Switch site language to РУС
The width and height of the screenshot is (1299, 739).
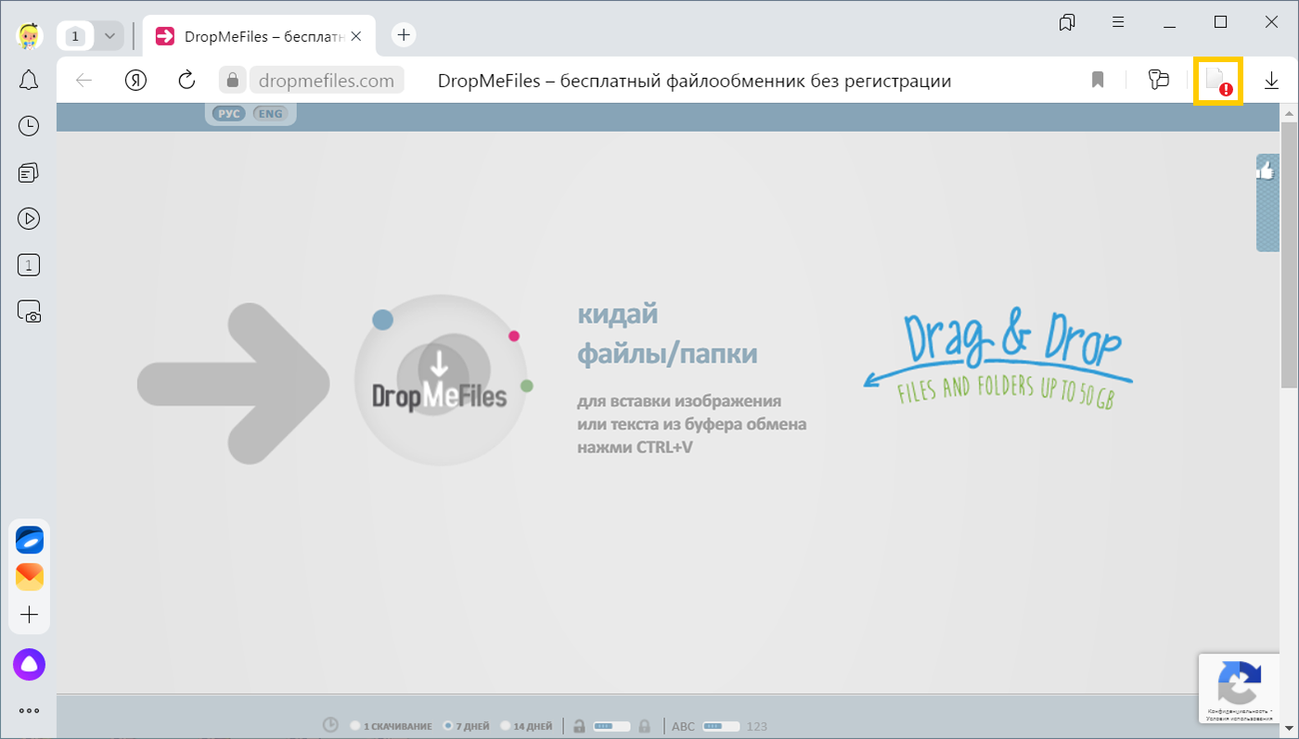[228, 114]
